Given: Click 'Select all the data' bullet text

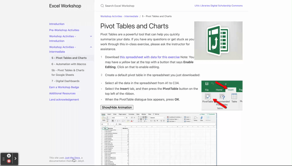Looking at the screenshot, I should [x=142, y=83].
